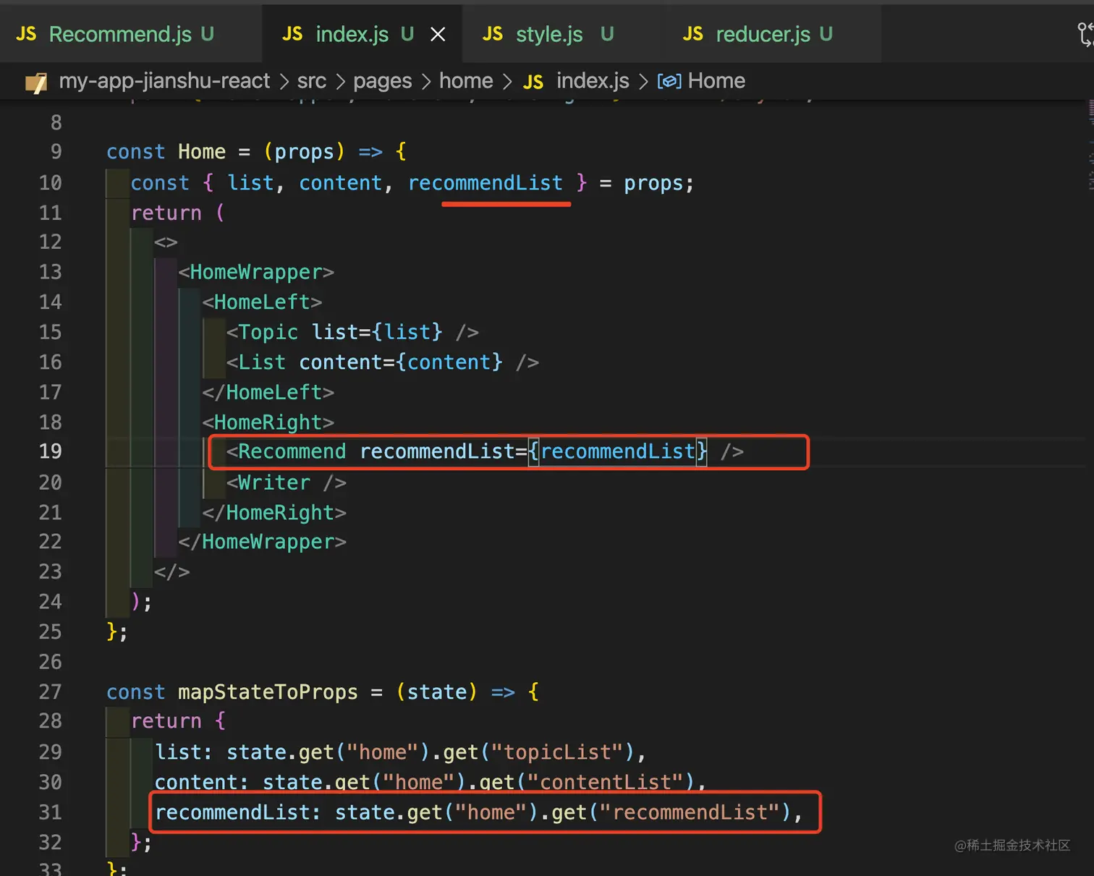Click the '</HomeRight>' closing tag
The image size is (1094, 876).
(x=274, y=513)
